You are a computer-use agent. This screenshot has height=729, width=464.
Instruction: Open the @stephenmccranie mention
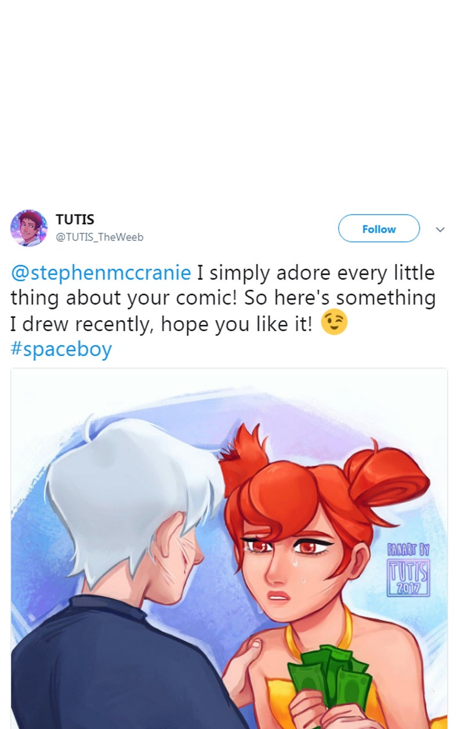click(101, 272)
